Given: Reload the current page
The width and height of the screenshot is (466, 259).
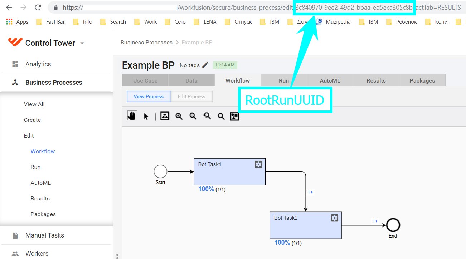Looking at the screenshot, I should point(38,7).
